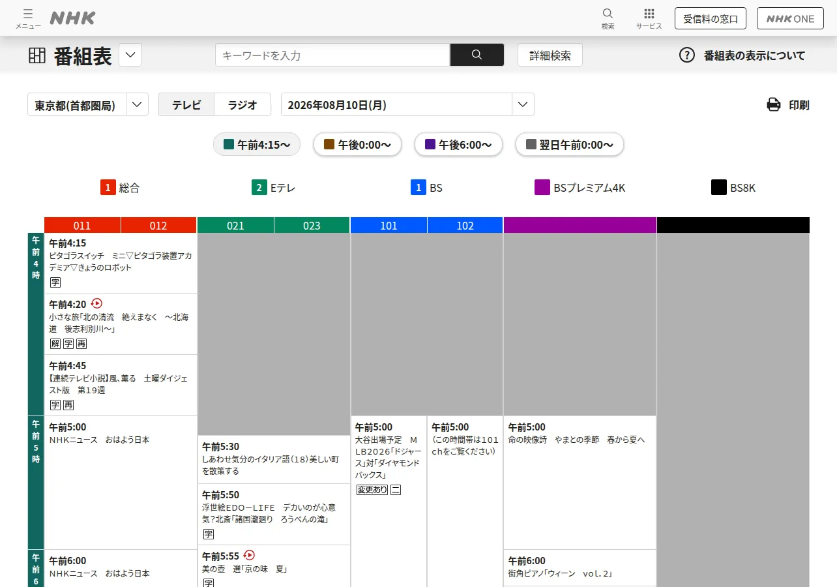This screenshot has width=837, height=587.
Task: Click the 午前4時 hour marker
Action: 36,324
